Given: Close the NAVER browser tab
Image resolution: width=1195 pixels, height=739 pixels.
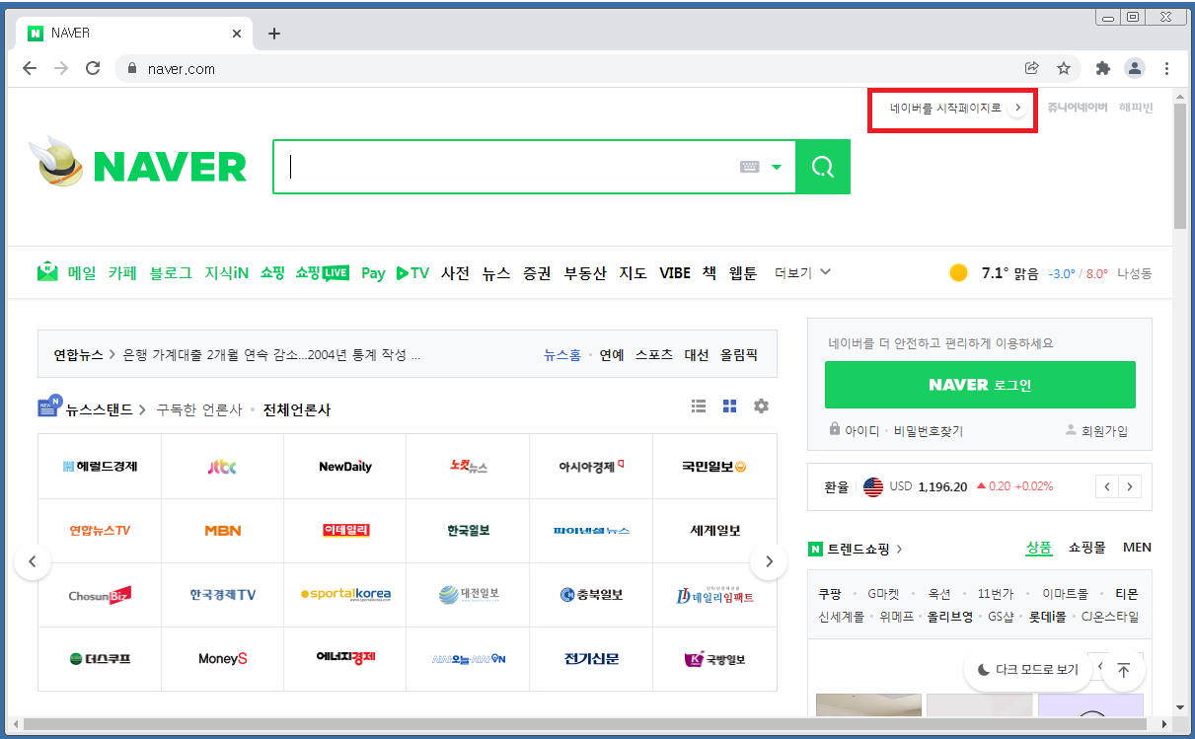Looking at the screenshot, I should pyautogui.click(x=237, y=34).
